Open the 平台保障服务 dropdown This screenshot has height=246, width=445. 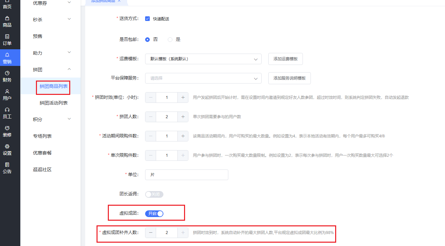click(x=203, y=78)
